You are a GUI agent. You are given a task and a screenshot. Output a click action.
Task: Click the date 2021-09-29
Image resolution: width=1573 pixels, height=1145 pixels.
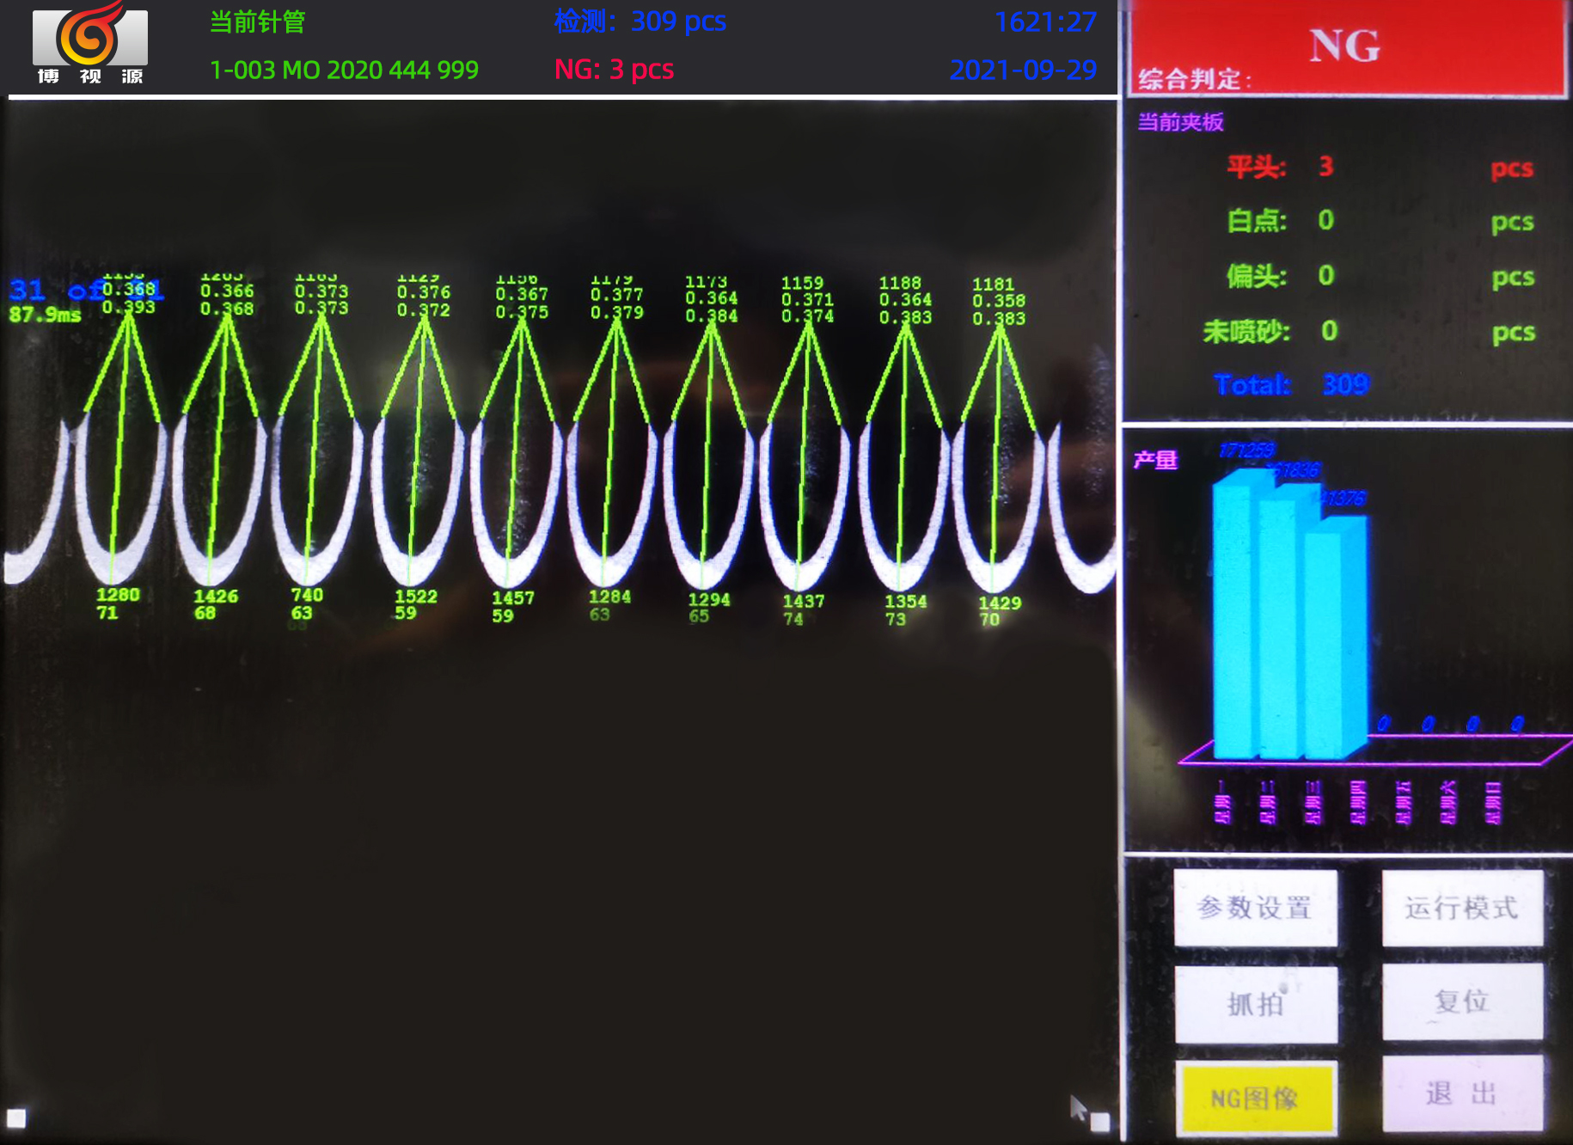[1023, 70]
